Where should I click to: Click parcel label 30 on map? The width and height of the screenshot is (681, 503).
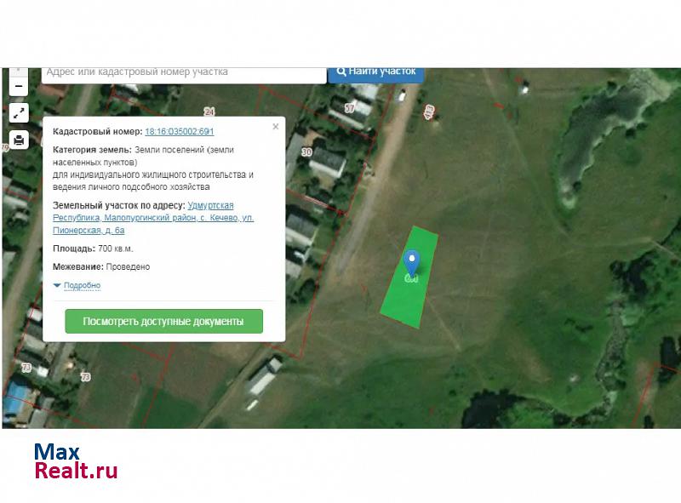pyautogui.click(x=306, y=152)
